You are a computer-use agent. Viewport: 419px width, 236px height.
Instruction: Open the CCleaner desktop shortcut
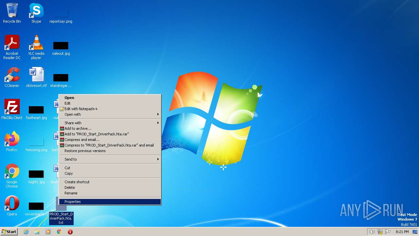pyautogui.click(x=12, y=77)
